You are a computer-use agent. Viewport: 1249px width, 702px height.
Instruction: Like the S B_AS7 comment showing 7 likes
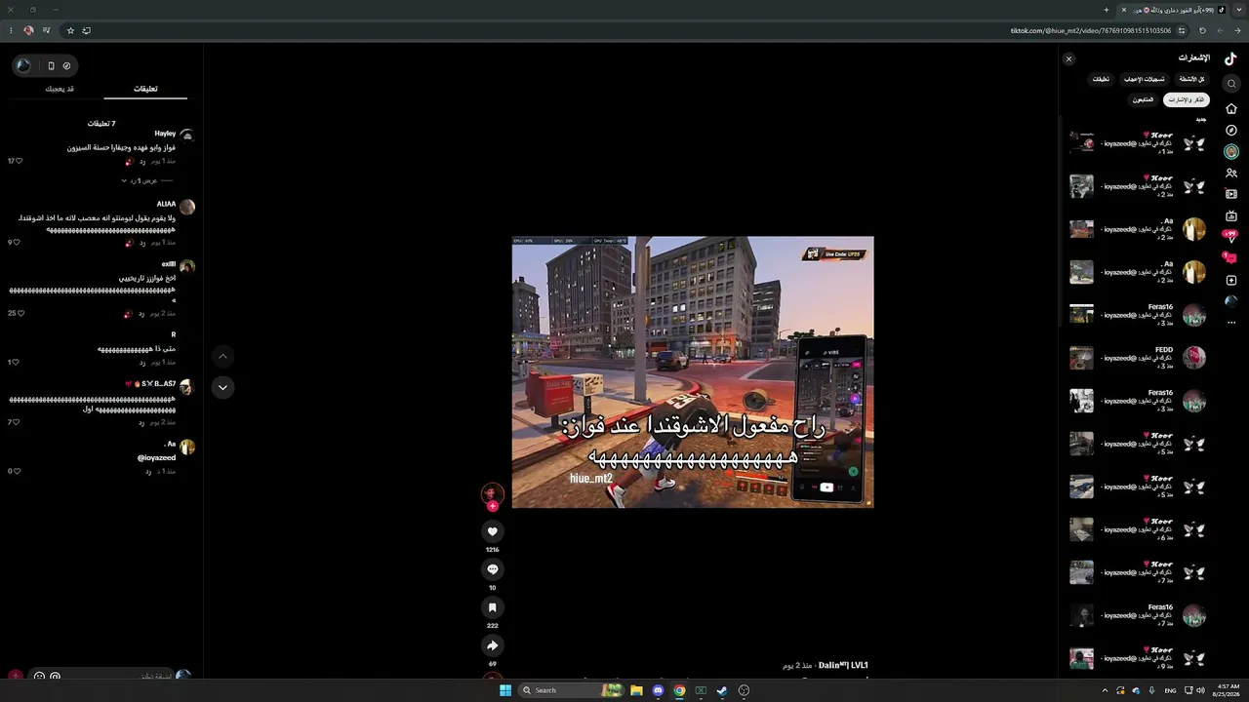pos(17,422)
